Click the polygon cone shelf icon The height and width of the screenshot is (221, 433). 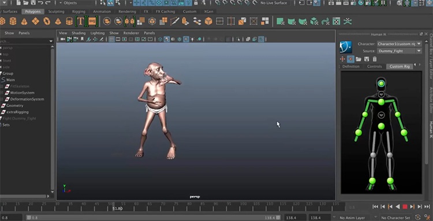click(x=24, y=21)
